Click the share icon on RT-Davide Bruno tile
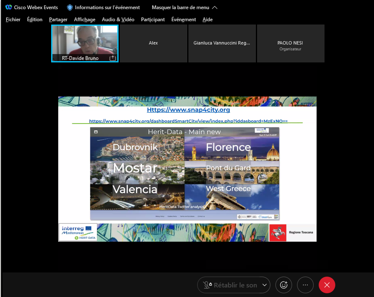Screen dimensions: 374x297 113,58
